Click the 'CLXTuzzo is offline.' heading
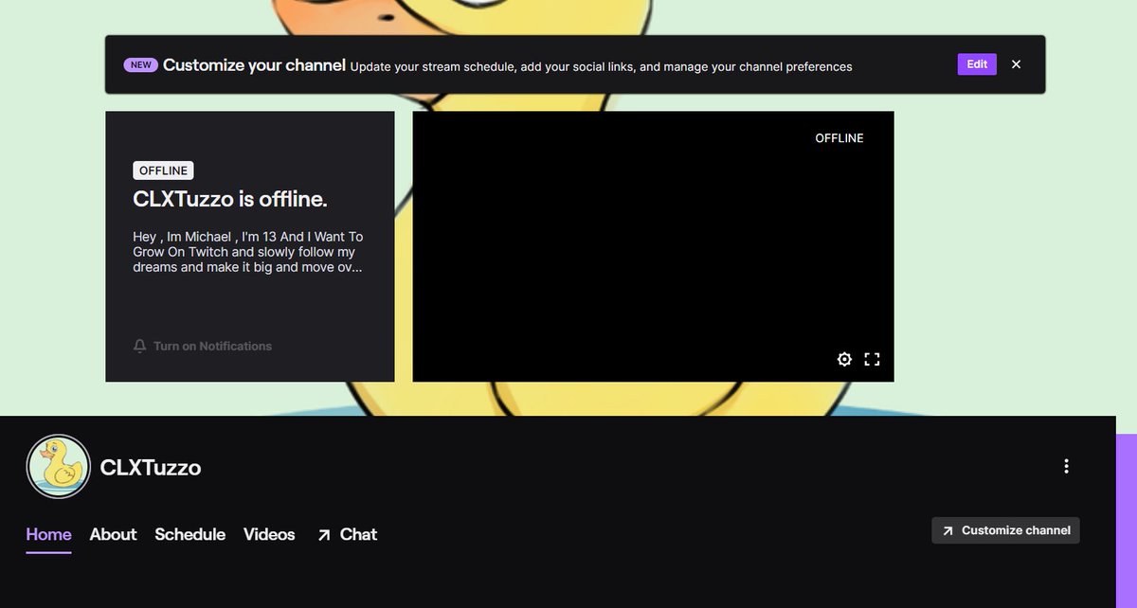 (230, 200)
